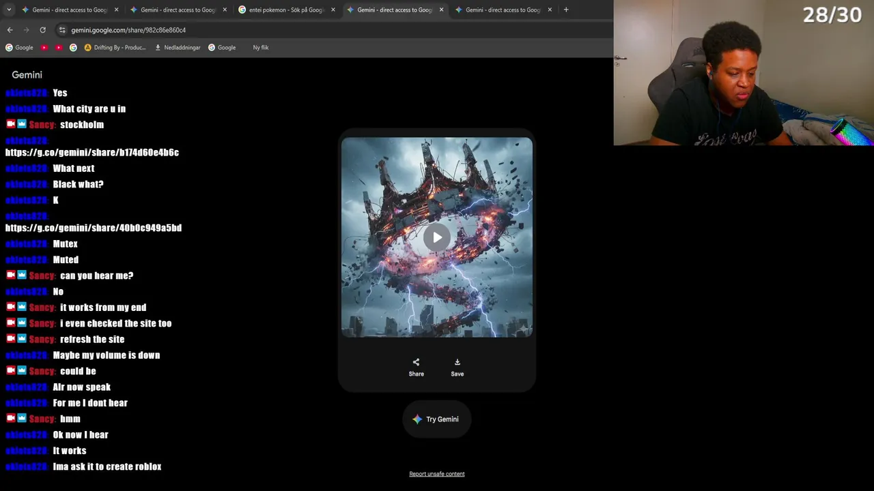This screenshot has height=491, width=874.
Task: Click the generated crown video thumbnail image
Action: point(437,237)
